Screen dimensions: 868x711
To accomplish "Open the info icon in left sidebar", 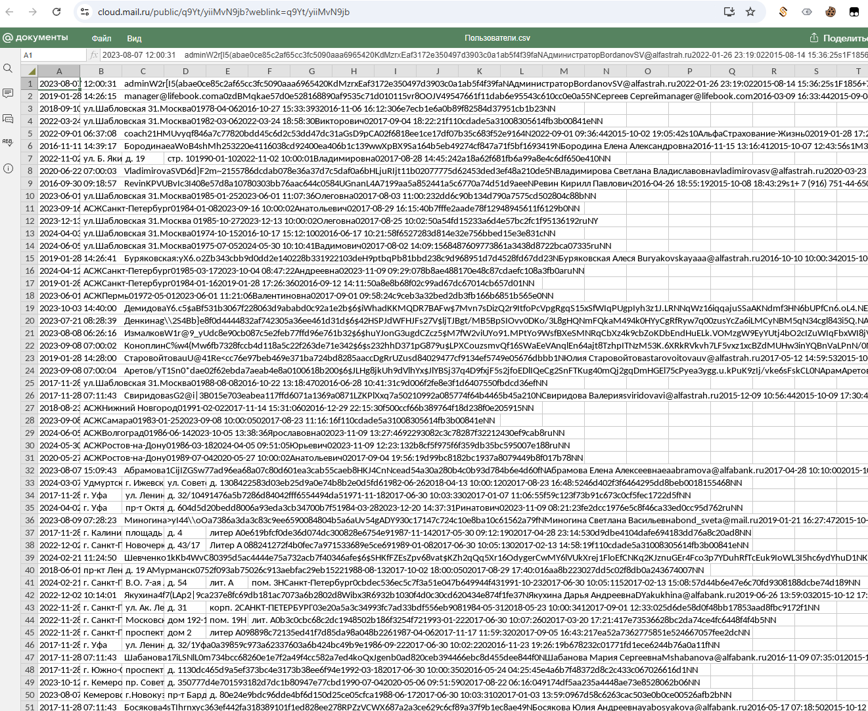I will tap(8, 168).
